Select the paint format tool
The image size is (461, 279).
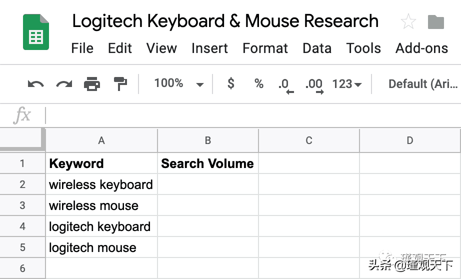[120, 84]
